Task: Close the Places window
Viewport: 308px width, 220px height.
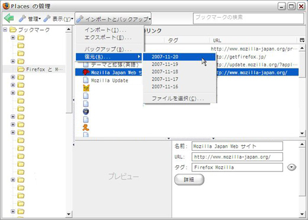Action: click(301, 7)
